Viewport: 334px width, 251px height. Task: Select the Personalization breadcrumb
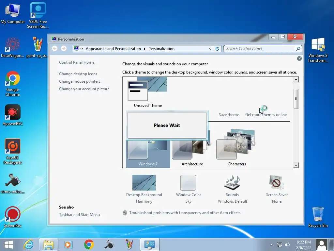(x=161, y=49)
